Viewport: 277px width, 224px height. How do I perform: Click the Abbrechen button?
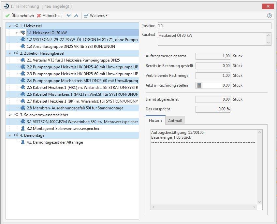[49, 16]
